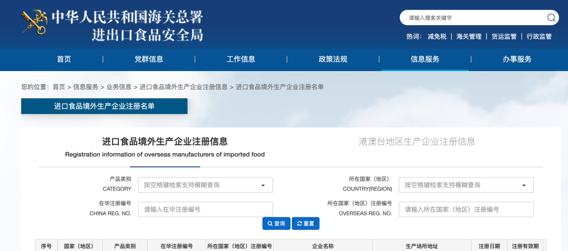Click 进口食品境外生产企业注册名单 breadcrumb link
Viewport: 568px width, 251px height.
[x=280, y=87]
